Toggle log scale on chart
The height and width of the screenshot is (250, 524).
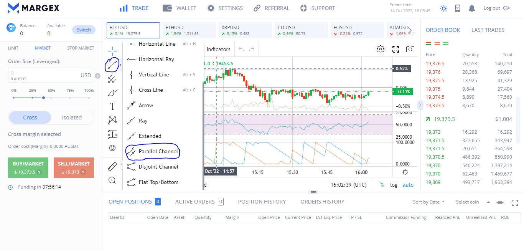click(394, 185)
